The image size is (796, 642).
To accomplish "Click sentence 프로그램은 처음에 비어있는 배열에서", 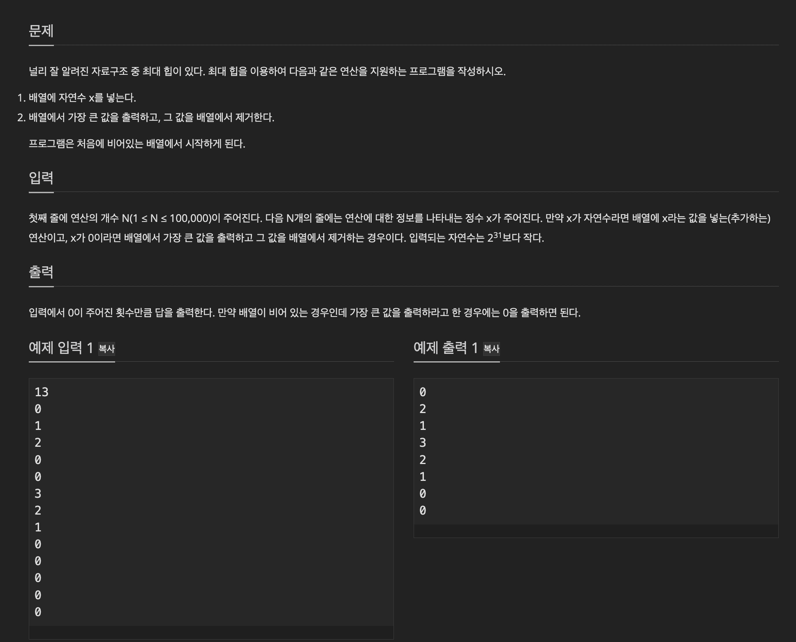I will [x=137, y=144].
